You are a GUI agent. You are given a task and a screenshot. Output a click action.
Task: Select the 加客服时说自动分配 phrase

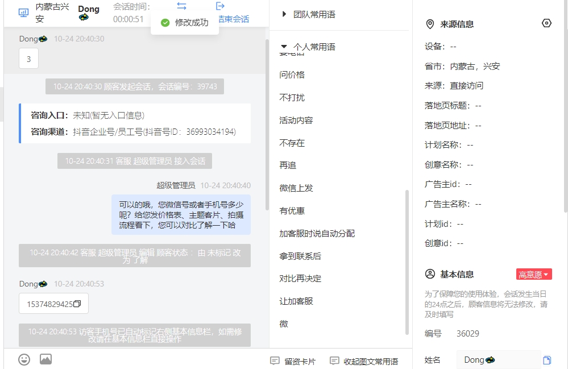tap(317, 234)
